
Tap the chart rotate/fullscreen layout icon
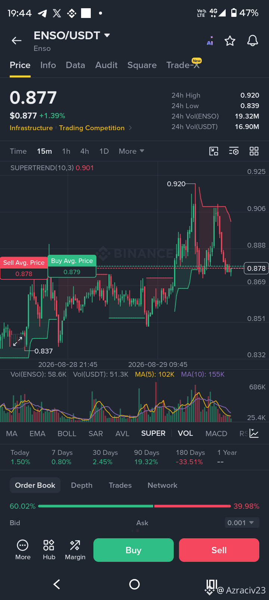point(214,151)
